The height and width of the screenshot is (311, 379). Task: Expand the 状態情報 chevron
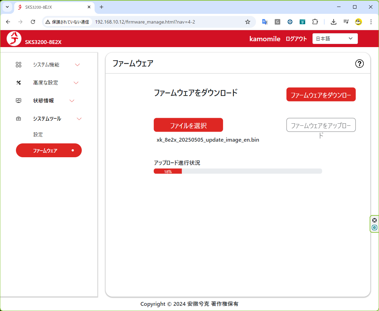(72, 101)
